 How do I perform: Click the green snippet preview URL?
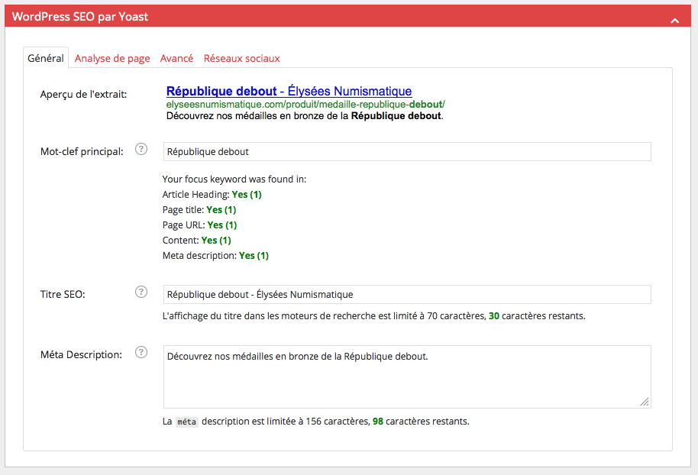[305, 104]
